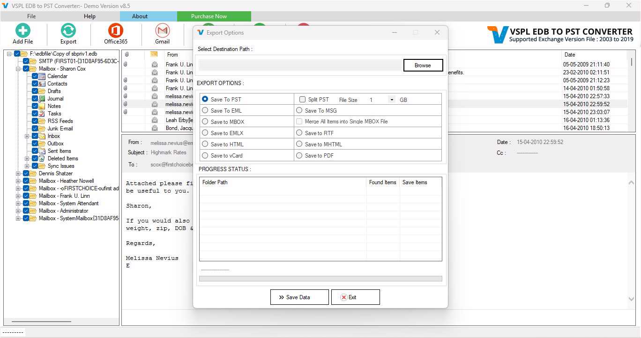Screen dimensions: 641x338
Task: Click the Notes folder icon in tree
Action: (42, 106)
